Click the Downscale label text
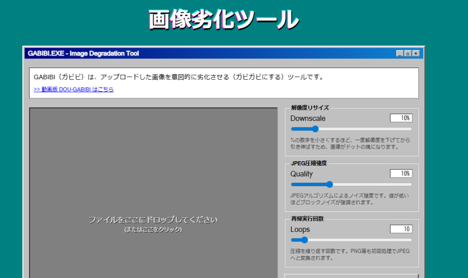The image size is (468, 278). 308,118
